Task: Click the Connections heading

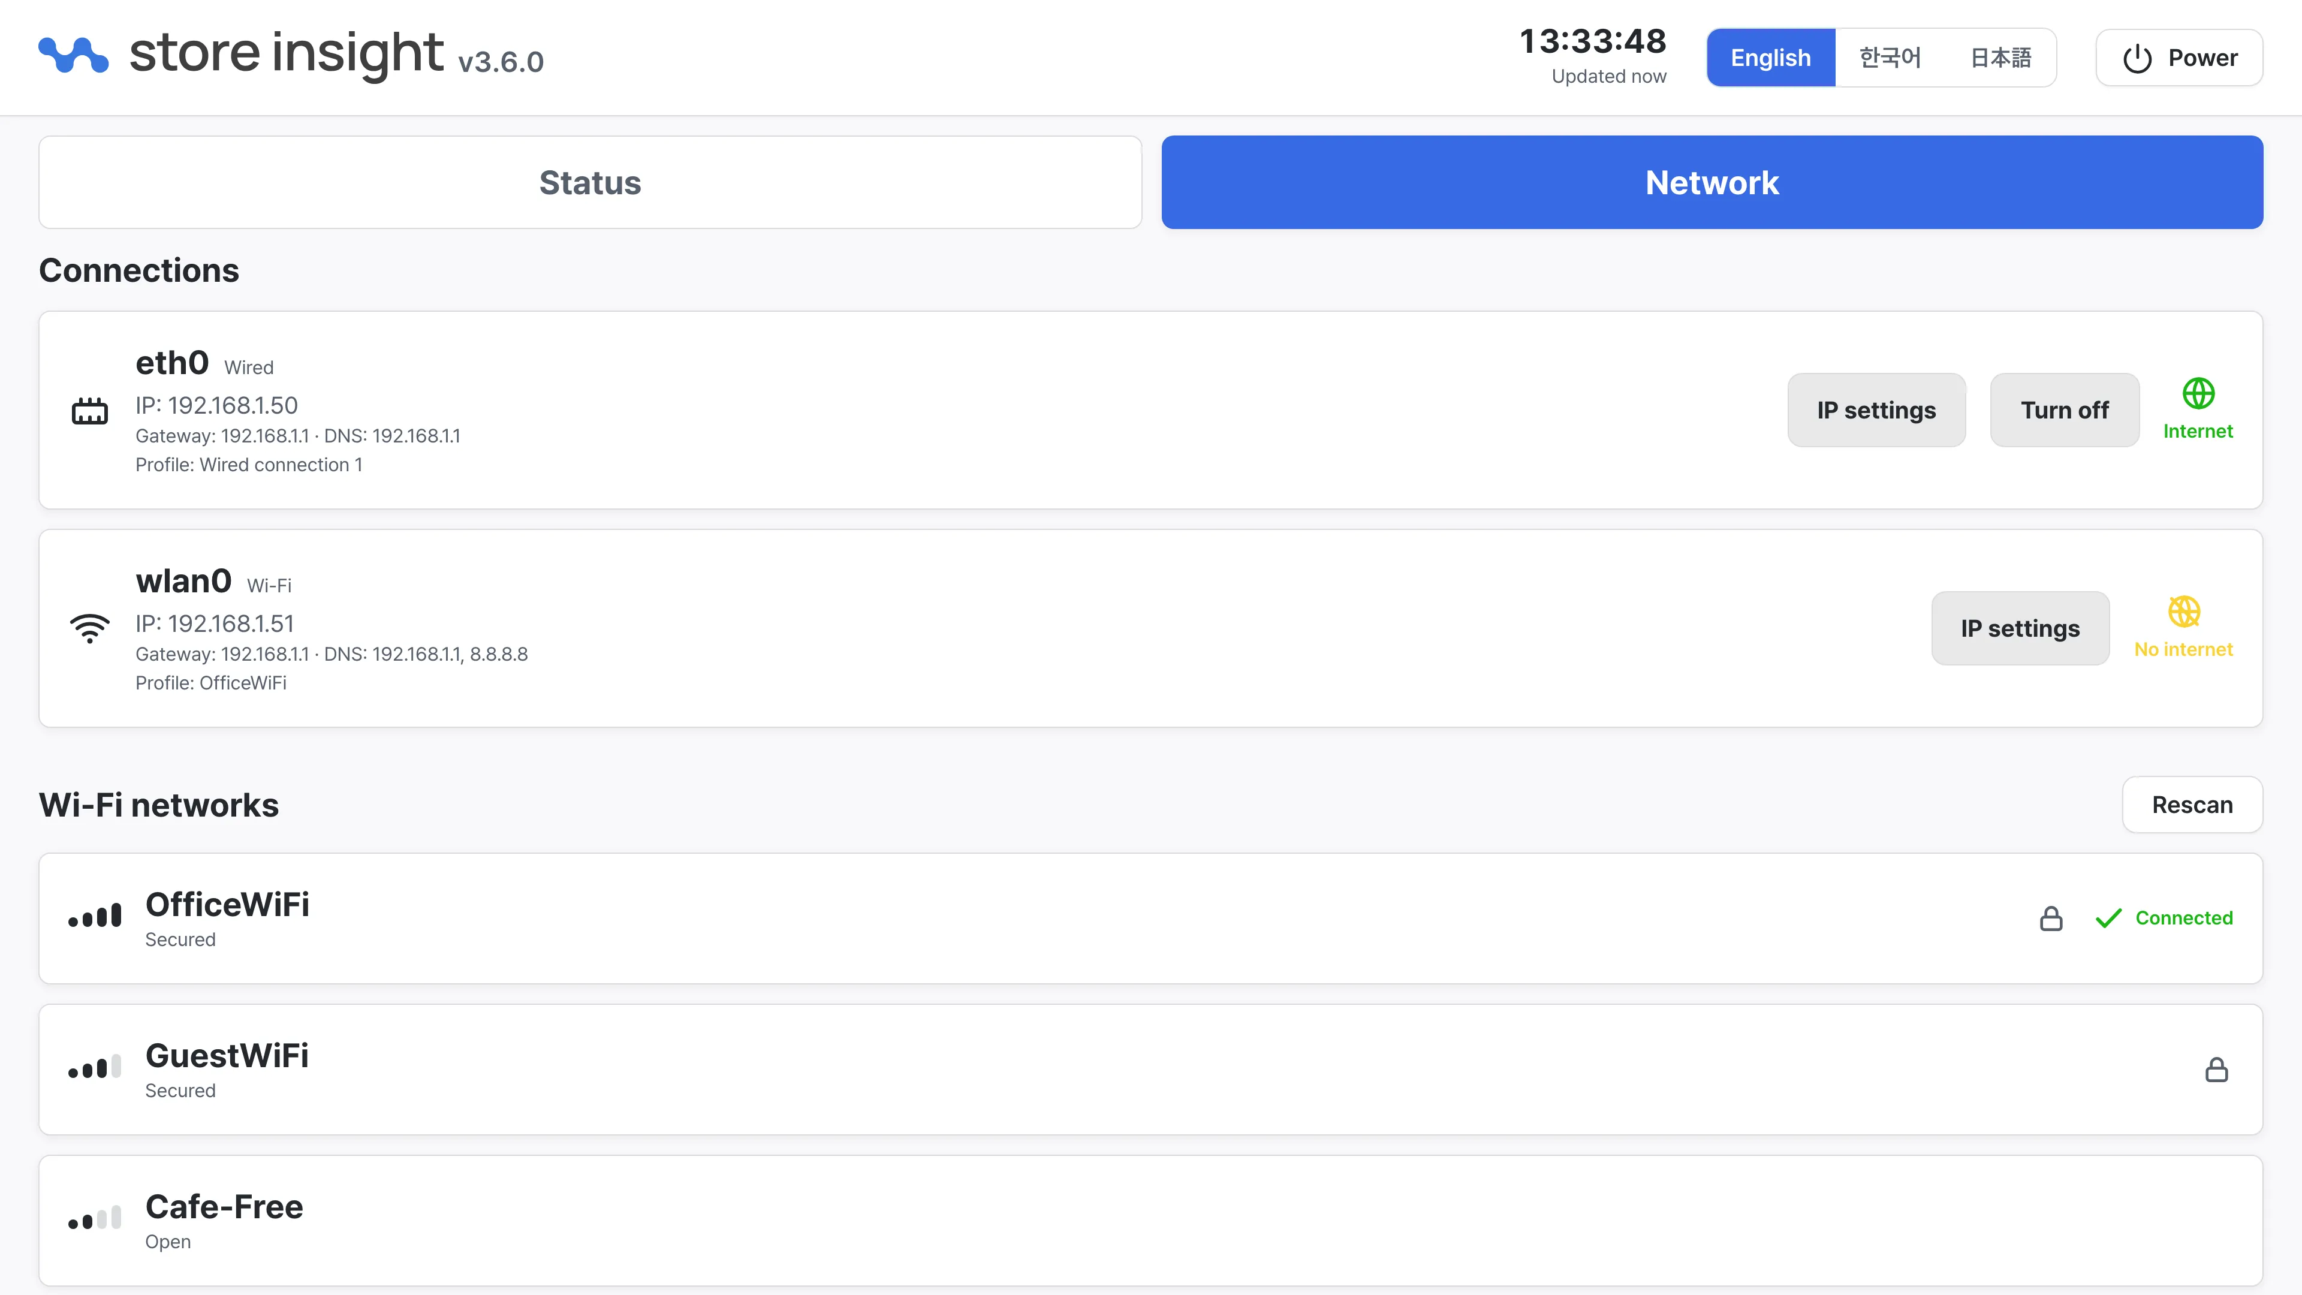Action: point(140,271)
